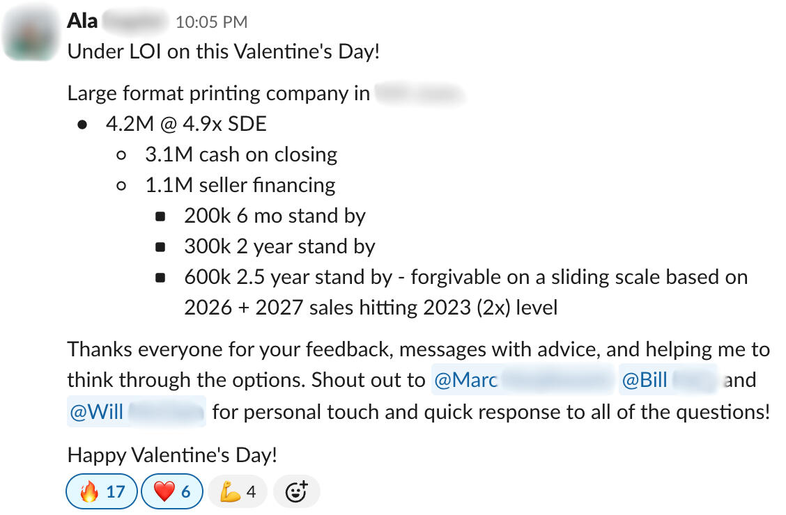
Task: Click the '3.1M cash on closing' sub-bullet
Action: click(241, 154)
